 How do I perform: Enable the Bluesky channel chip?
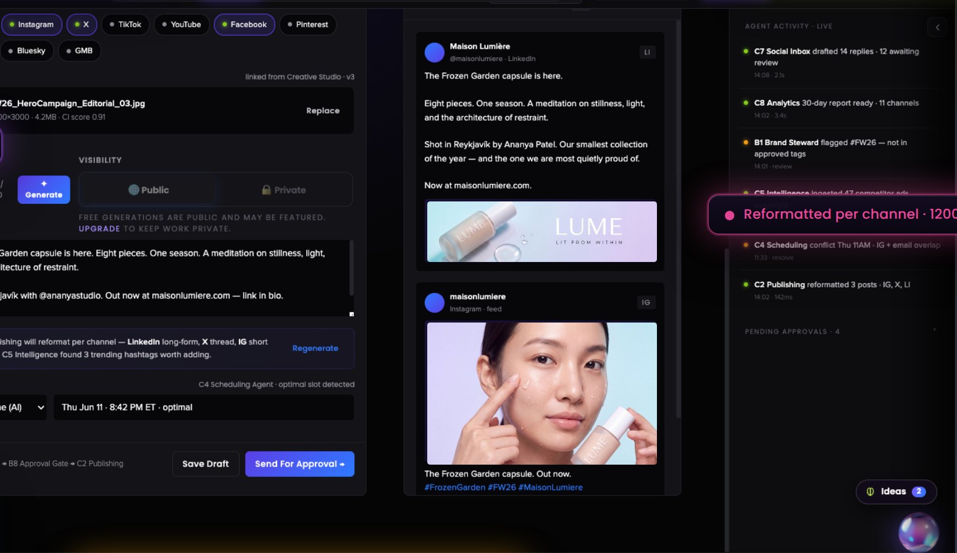click(27, 51)
